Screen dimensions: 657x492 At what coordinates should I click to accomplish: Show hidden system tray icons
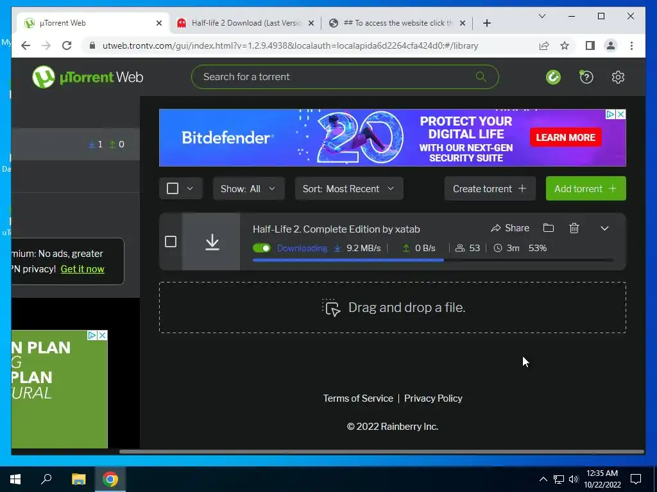[543, 479]
